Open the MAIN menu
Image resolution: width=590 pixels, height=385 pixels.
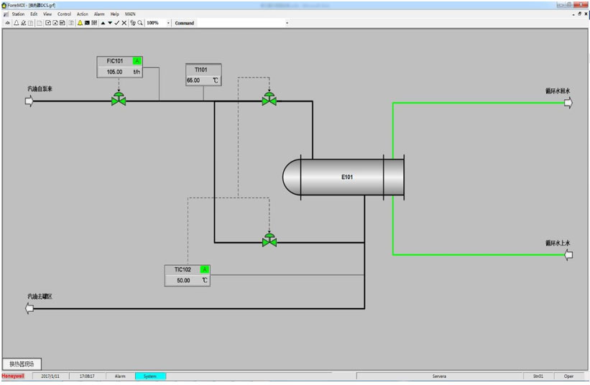[x=130, y=14]
